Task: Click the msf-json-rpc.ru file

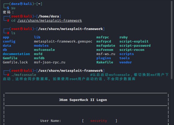Action: click(x=50, y=62)
